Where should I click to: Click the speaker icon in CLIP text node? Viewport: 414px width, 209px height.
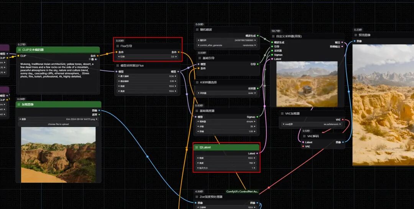coord(95,59)
